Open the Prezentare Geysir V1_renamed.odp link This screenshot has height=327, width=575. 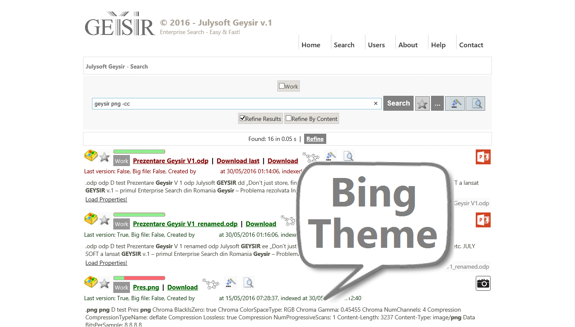coord(185,224)
